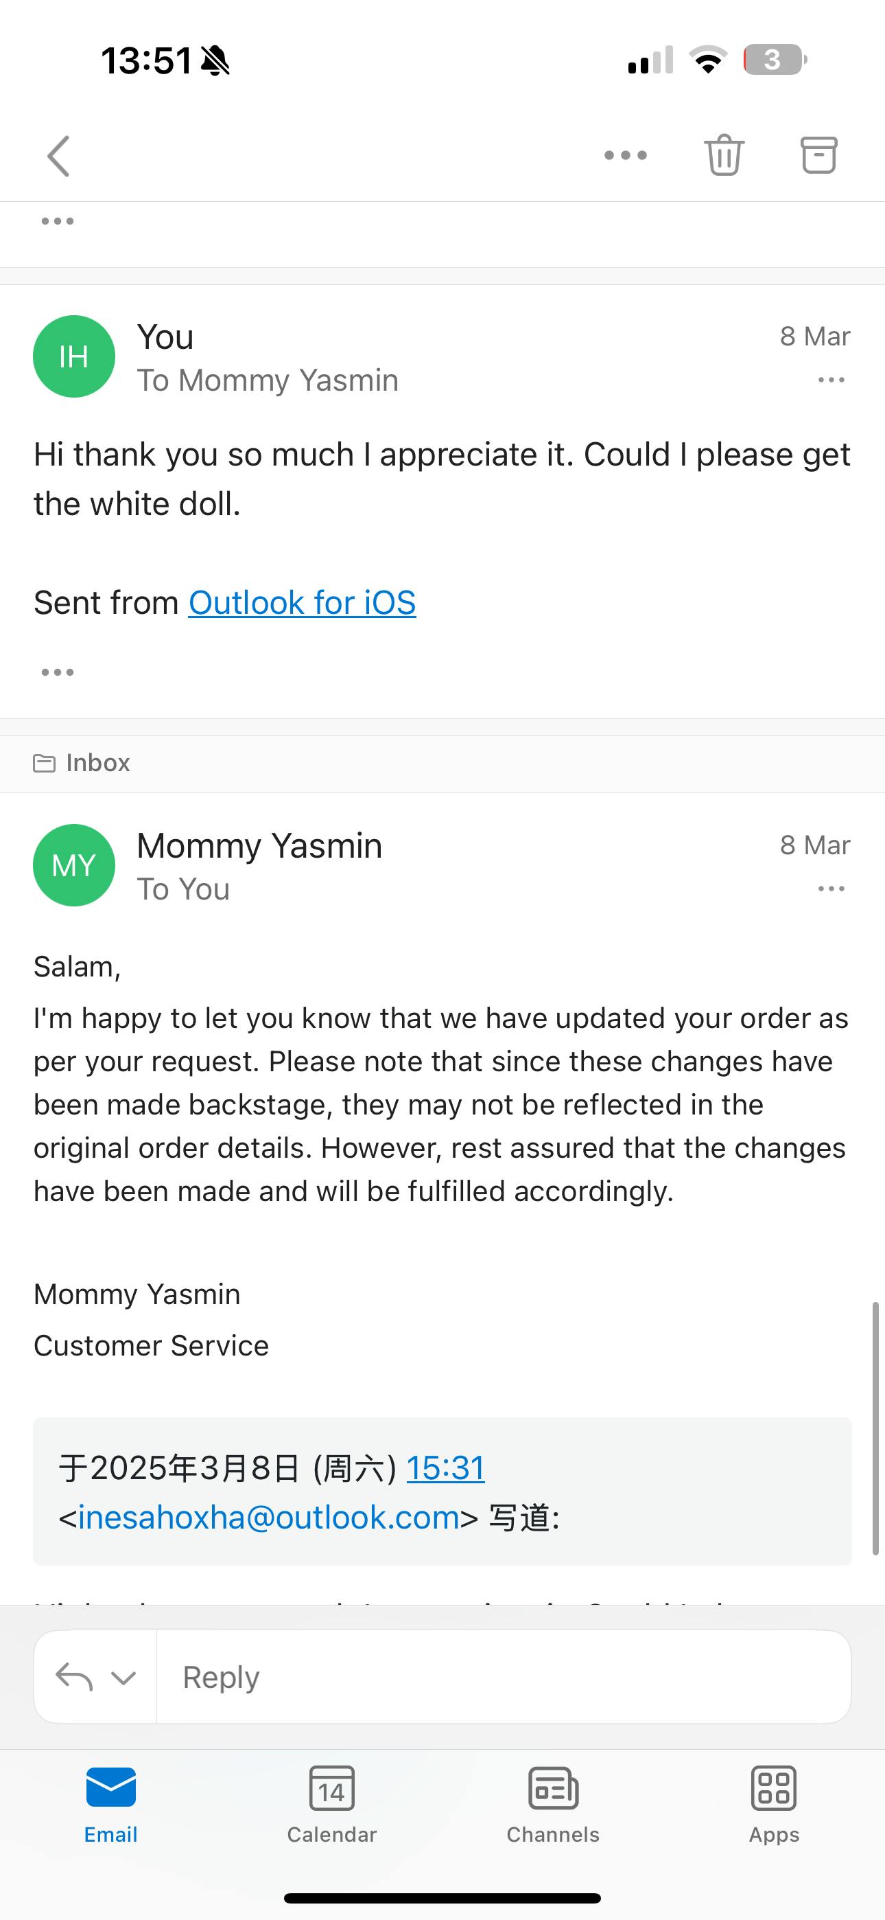Screen dimensions: 885x1920
Task: Tap the back arrow icon
Action: click(58, 156)
